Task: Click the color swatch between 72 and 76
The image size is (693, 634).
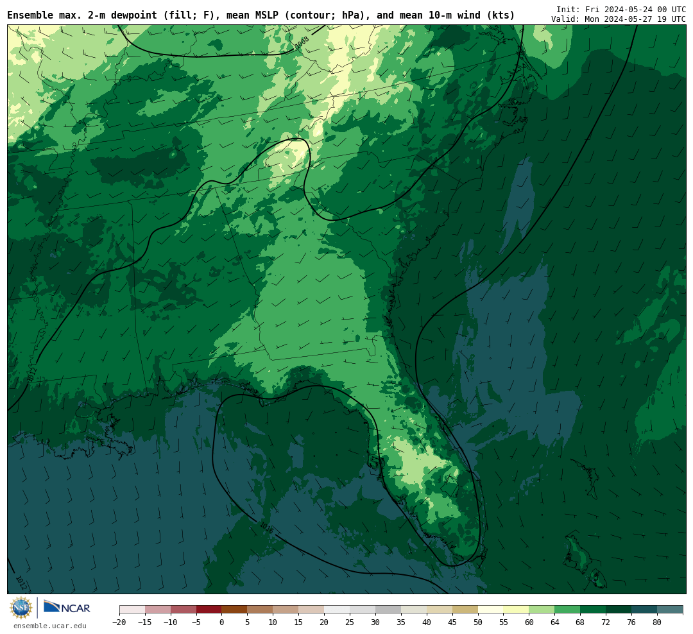Action: point(619,610)
